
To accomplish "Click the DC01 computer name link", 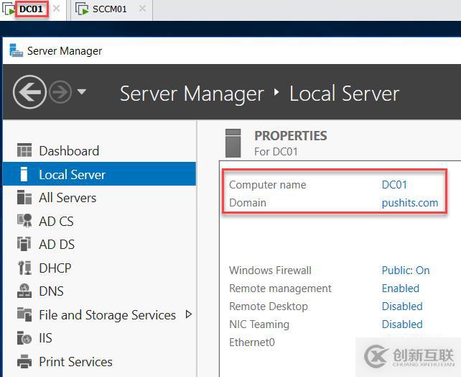I will pyautogui.click(x=394, y=185).
